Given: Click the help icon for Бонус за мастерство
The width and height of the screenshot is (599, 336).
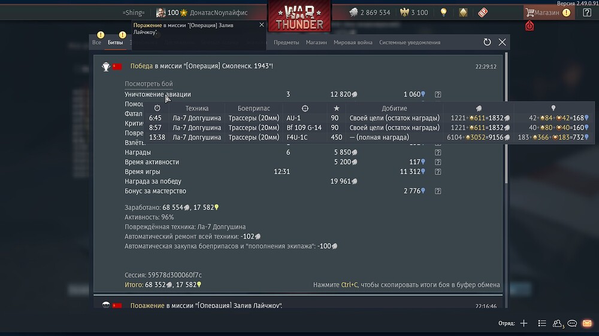Looking at the screenshot, I should [x=438, y=191].
